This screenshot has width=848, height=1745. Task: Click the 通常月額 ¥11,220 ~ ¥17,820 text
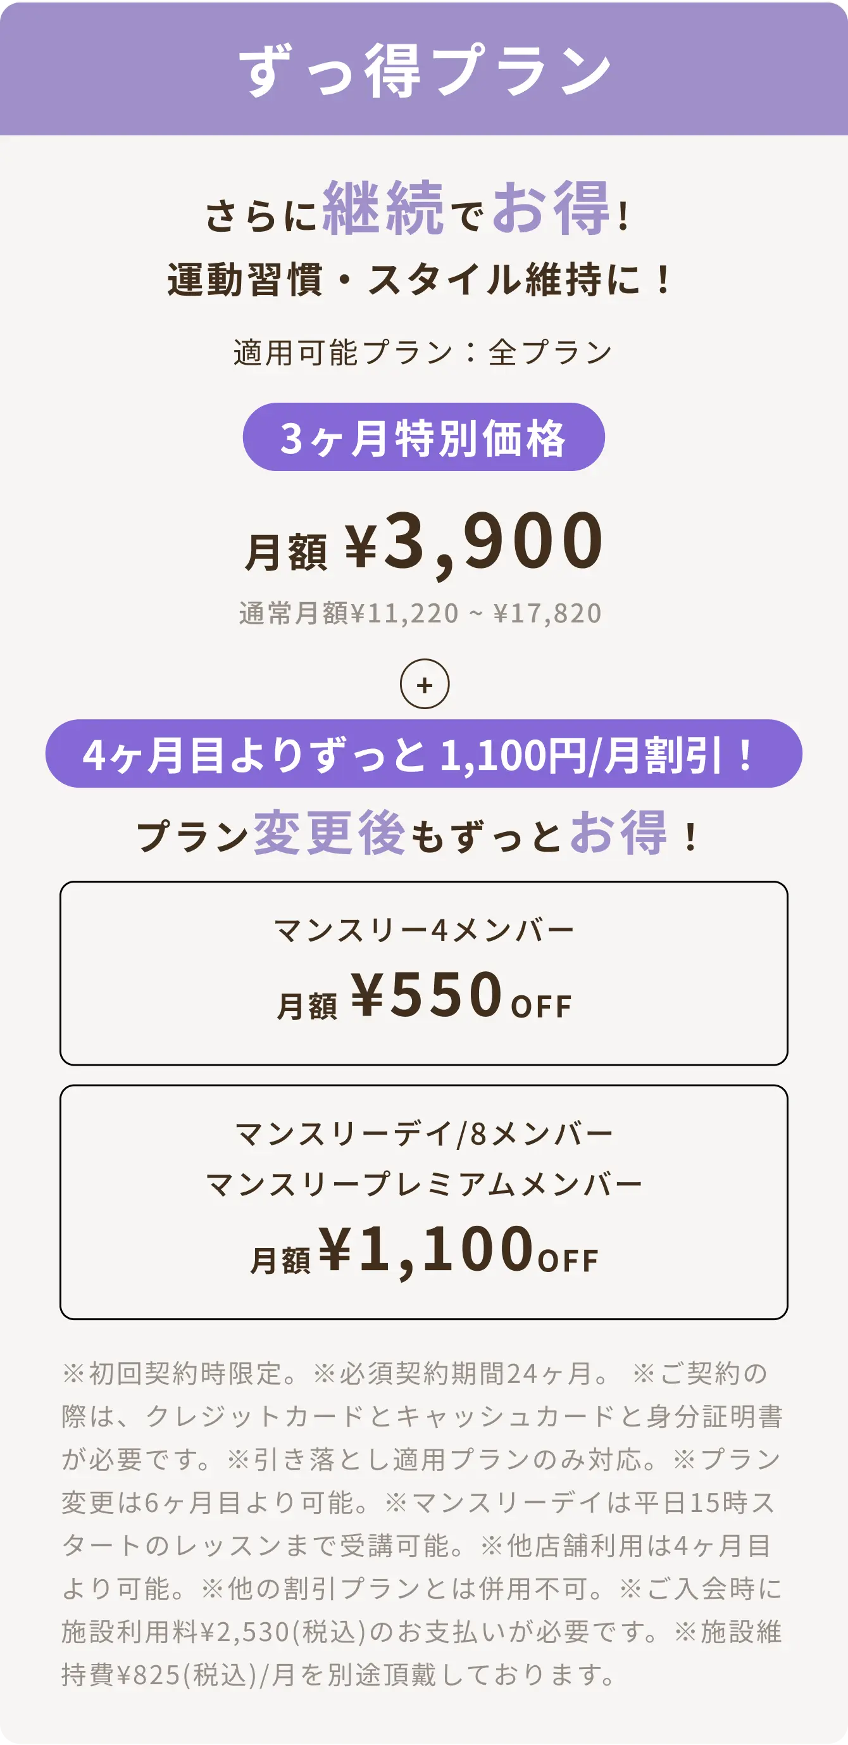click(x=420, y=614)
